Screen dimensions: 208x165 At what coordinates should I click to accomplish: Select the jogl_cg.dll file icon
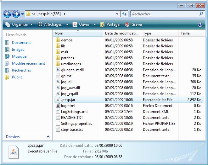click(58, 93)
